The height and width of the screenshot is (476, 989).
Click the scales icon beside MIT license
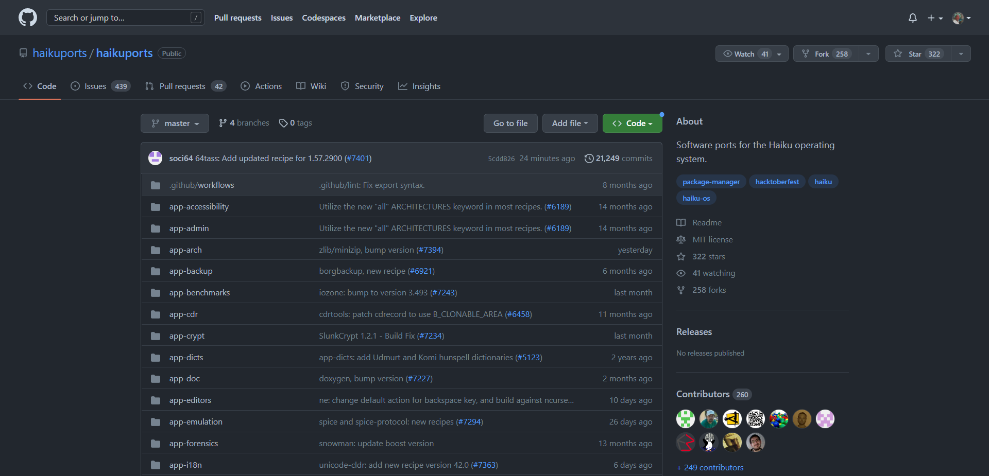pos(681,240)
